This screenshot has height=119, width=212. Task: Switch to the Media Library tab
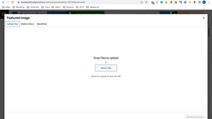27,24
